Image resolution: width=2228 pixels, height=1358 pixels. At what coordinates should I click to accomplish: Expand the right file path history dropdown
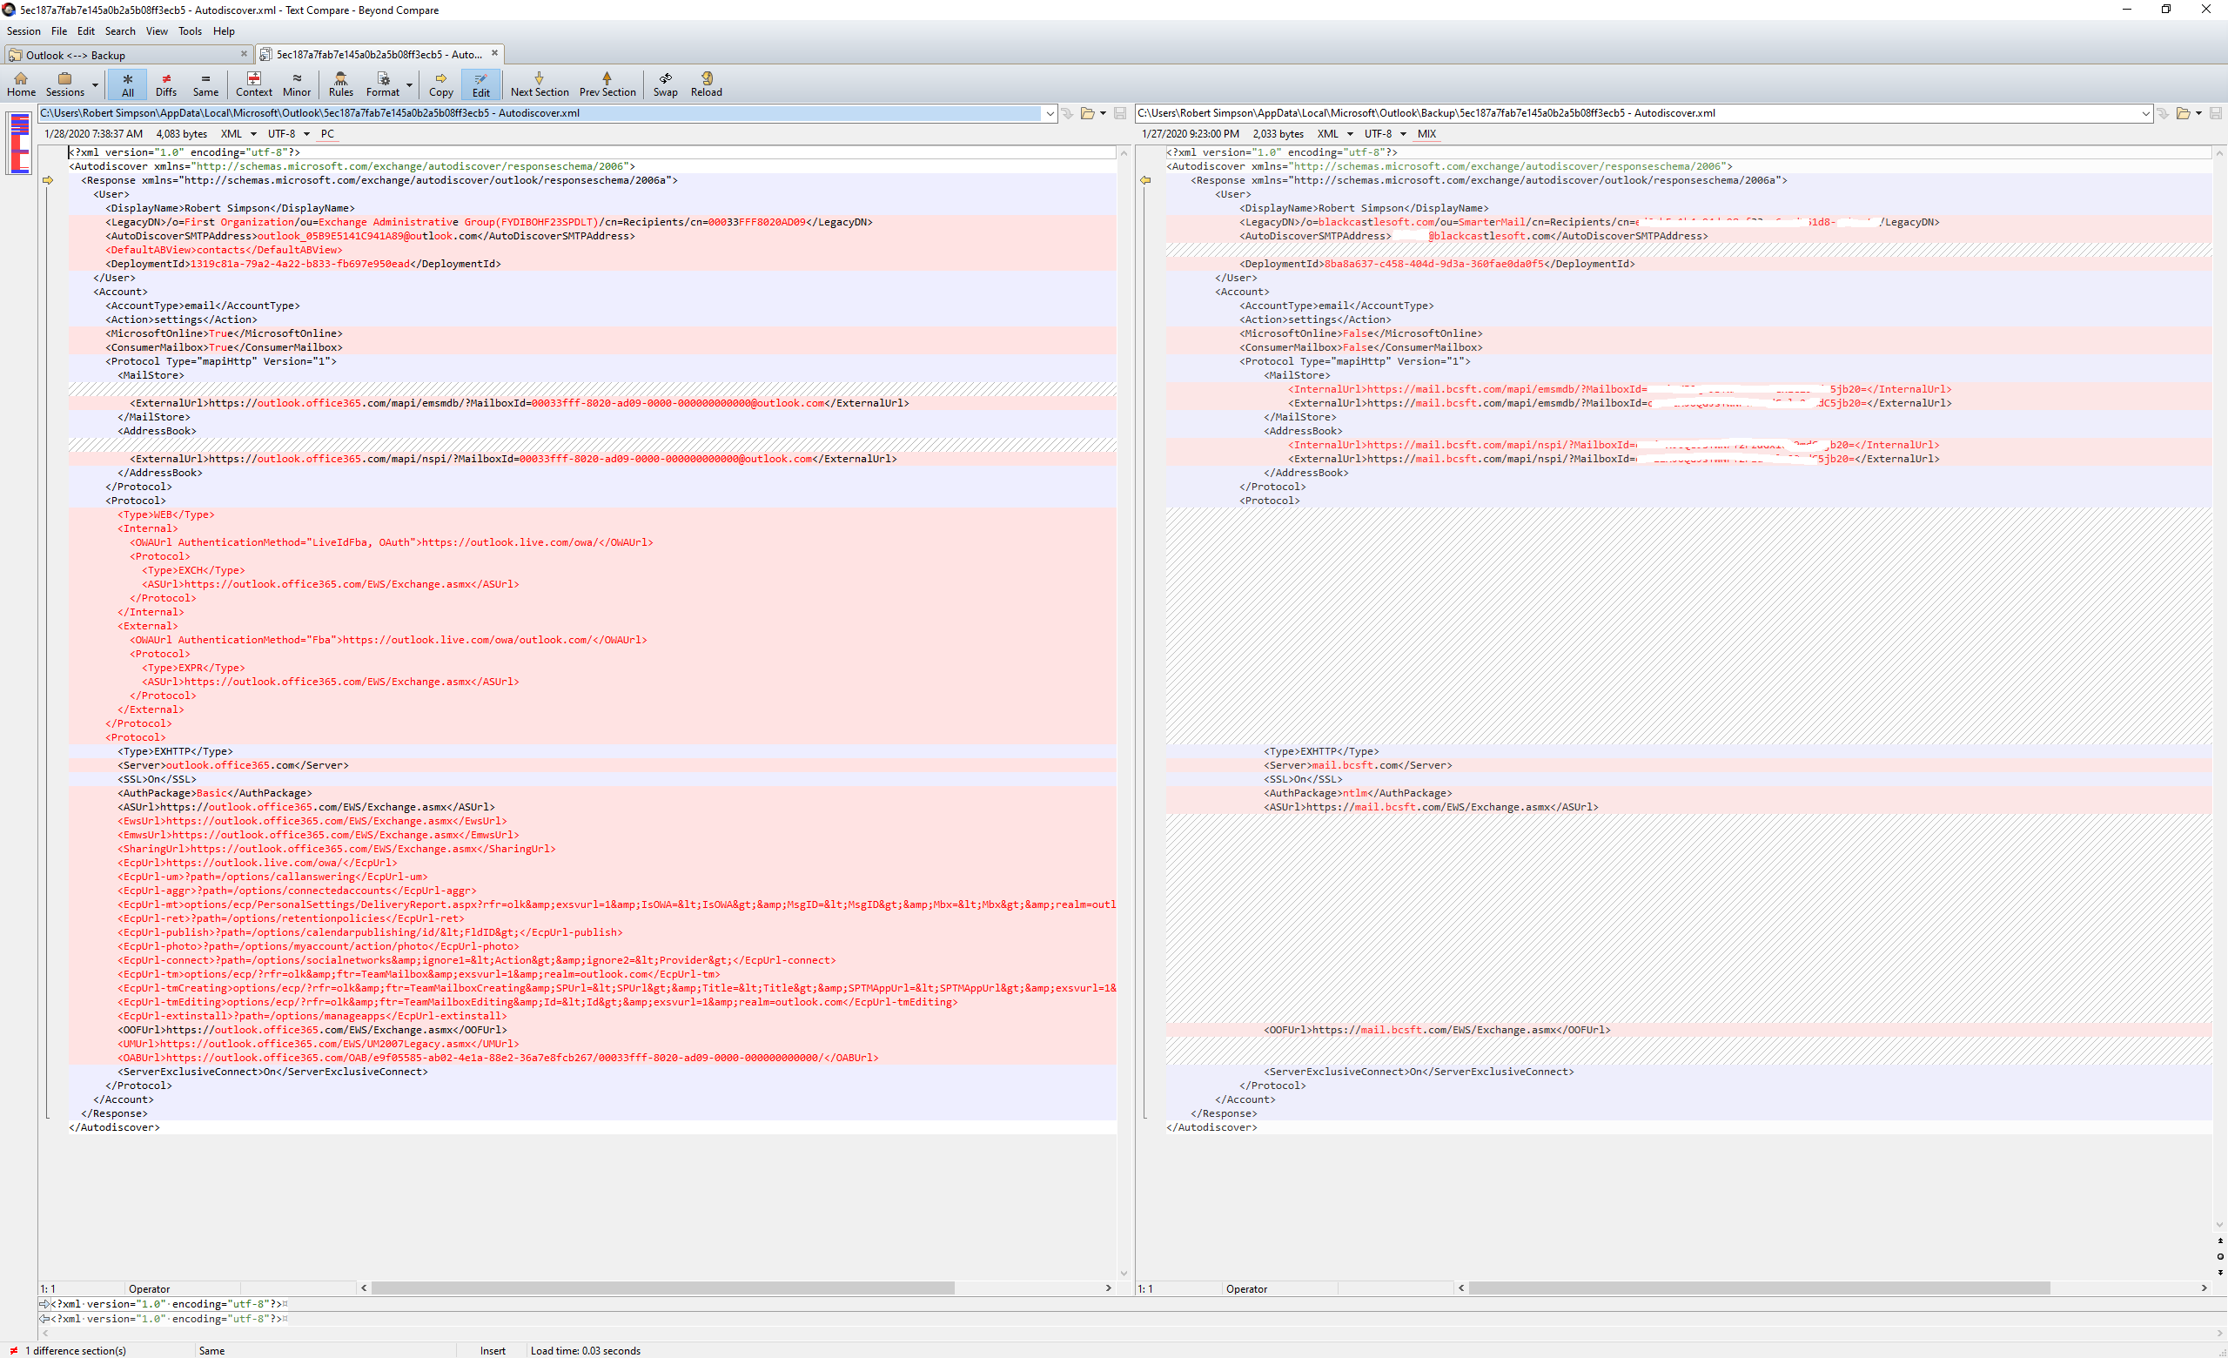(2144, 113)
